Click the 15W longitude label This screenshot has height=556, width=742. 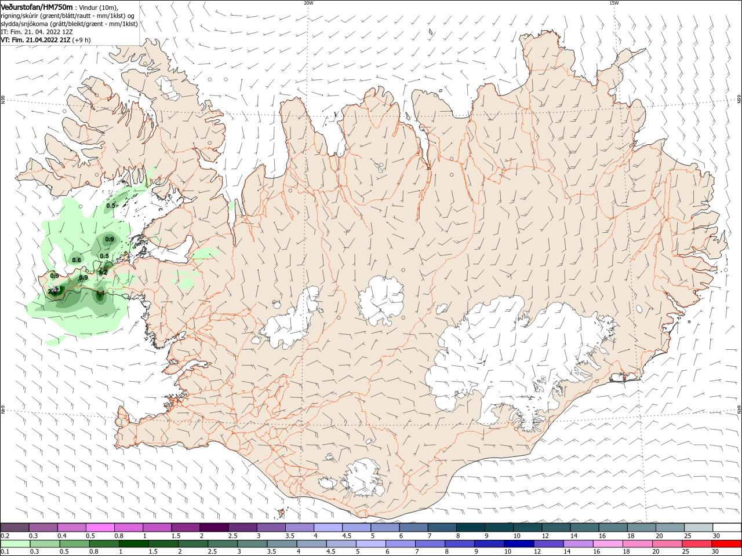[614, 3]
